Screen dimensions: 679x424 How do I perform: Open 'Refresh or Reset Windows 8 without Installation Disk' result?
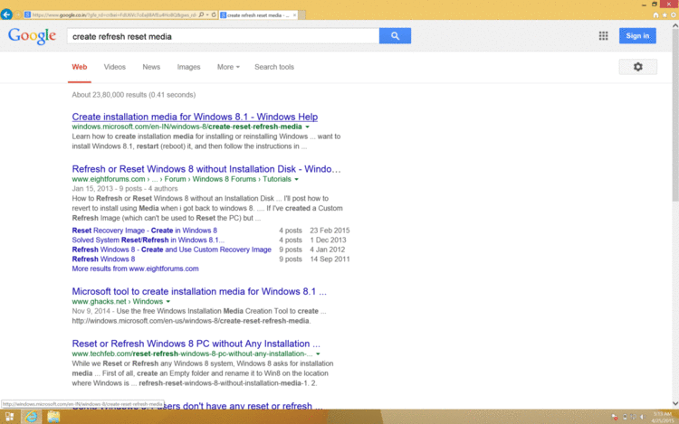click(206, 169)
